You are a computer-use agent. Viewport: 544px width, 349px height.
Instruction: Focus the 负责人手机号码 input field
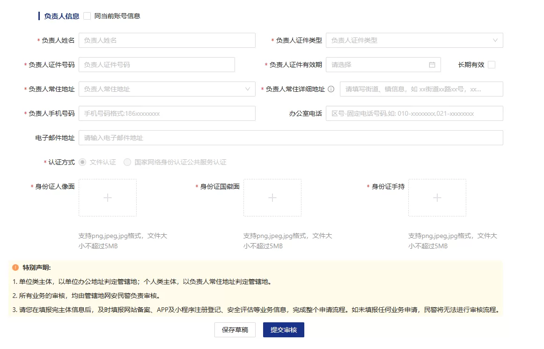click(167, 113)
